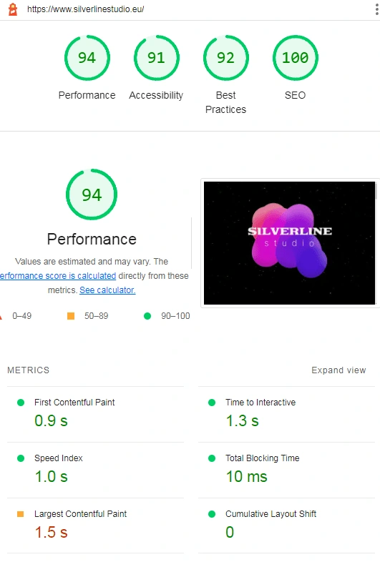The image size is (380, 562).
Task: Click the Silverline Studio page screenshot thumbnail
Action: click(289, 243)
